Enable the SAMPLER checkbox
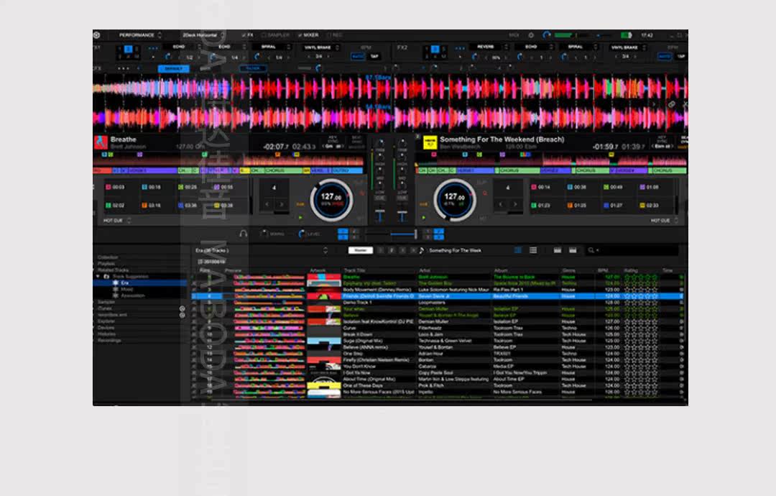Image resolution: width=776 pixels, height=496 pixels. pos(275,35)
